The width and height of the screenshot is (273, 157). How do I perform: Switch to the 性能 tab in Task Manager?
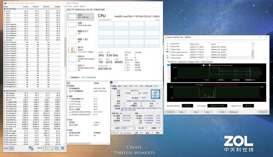[x=73, y=9]
